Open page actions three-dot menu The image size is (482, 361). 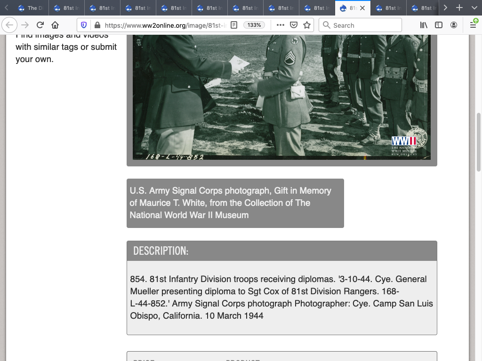280,25
